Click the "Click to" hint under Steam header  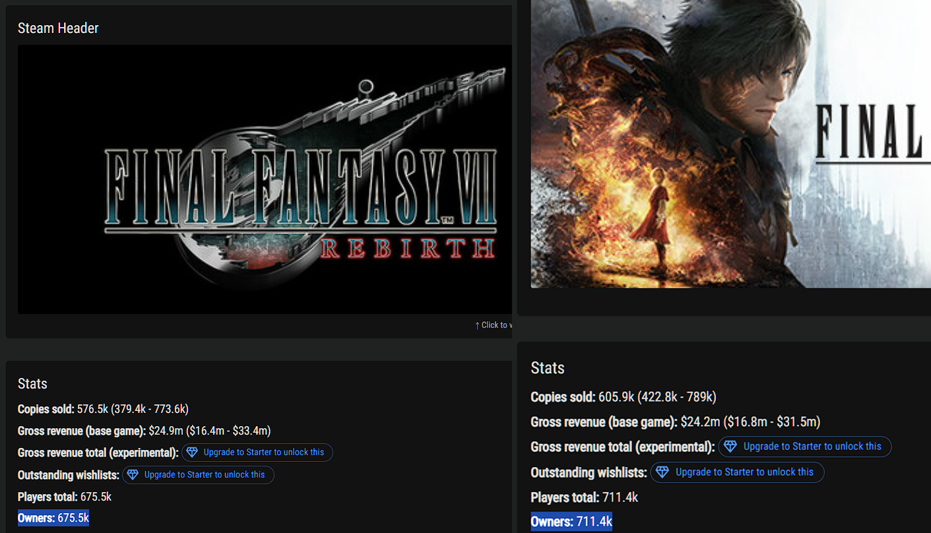(494, 325)
